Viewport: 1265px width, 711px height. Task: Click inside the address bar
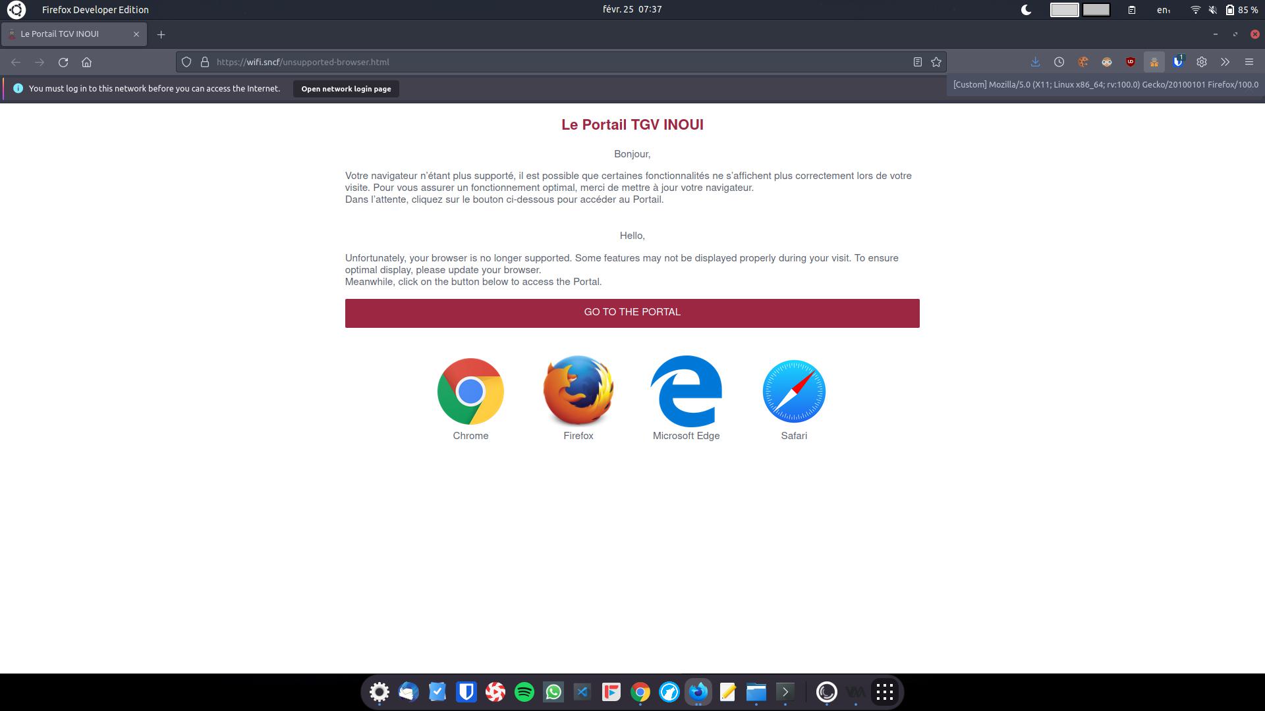461,61
